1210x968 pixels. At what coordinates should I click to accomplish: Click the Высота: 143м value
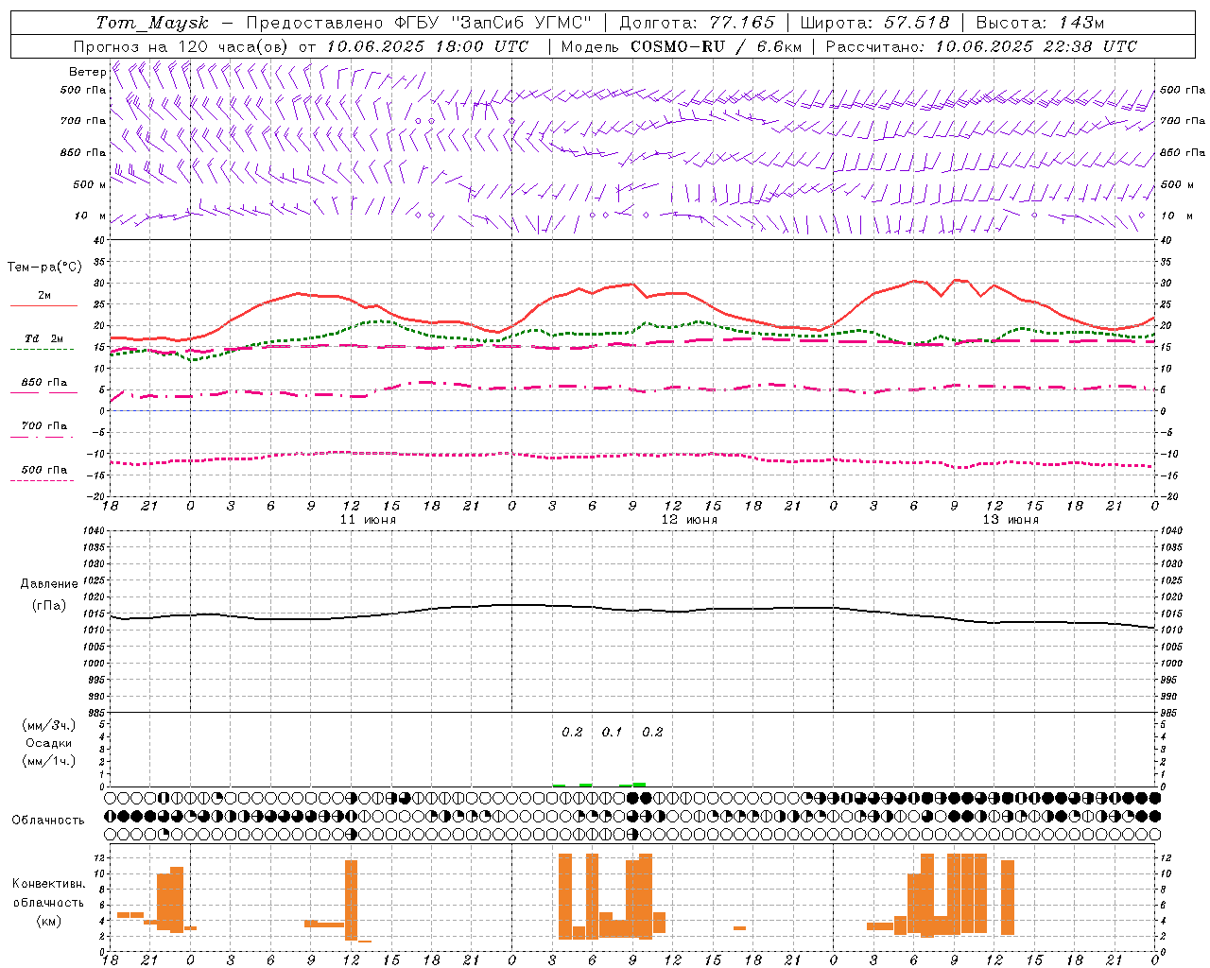point(1040,23)
